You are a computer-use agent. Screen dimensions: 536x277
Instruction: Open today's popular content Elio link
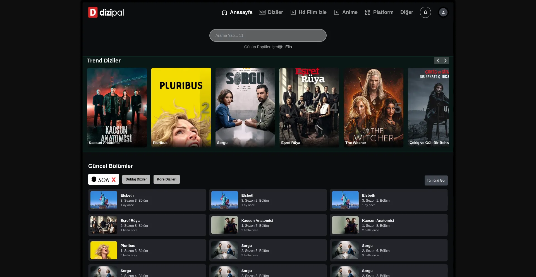point(288,47)
